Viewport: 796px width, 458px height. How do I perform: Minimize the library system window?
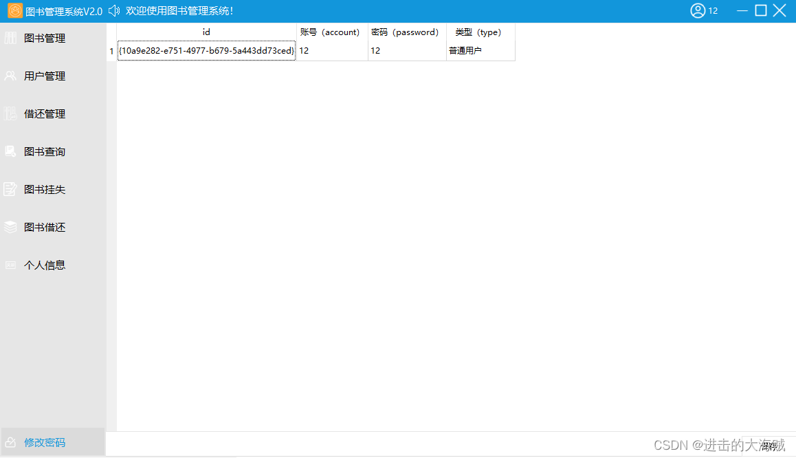pyautogui.click(x=742, y=11)
